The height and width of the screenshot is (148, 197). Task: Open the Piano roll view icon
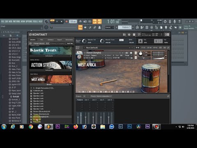point(142,28)
